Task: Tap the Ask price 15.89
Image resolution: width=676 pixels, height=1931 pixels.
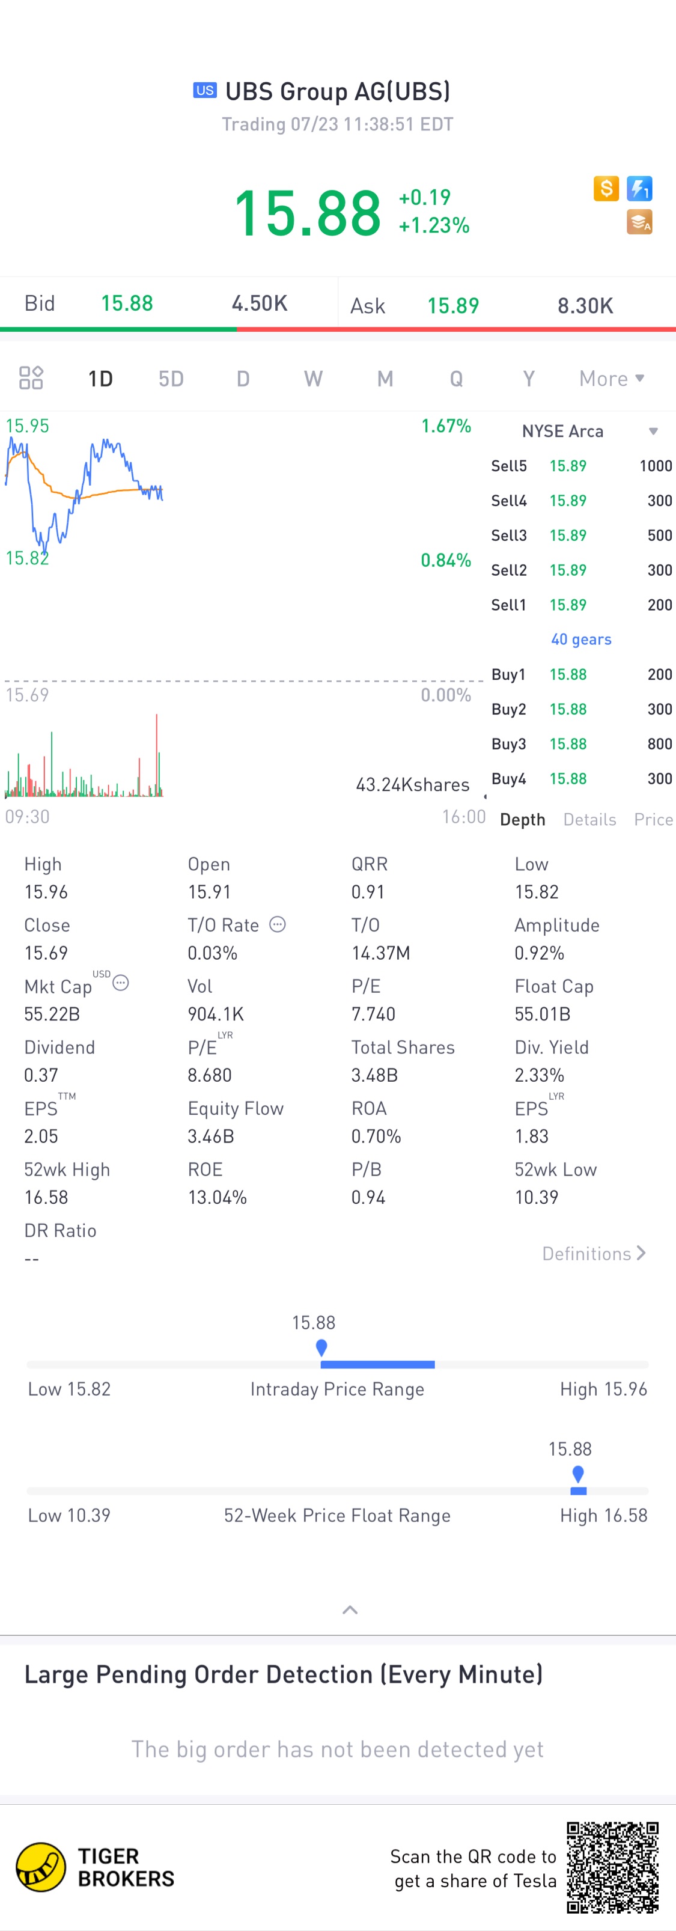Action: tap(452, 306)
